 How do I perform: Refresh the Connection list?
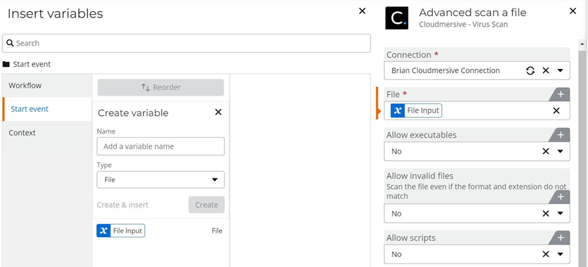[x=530, y=70]
